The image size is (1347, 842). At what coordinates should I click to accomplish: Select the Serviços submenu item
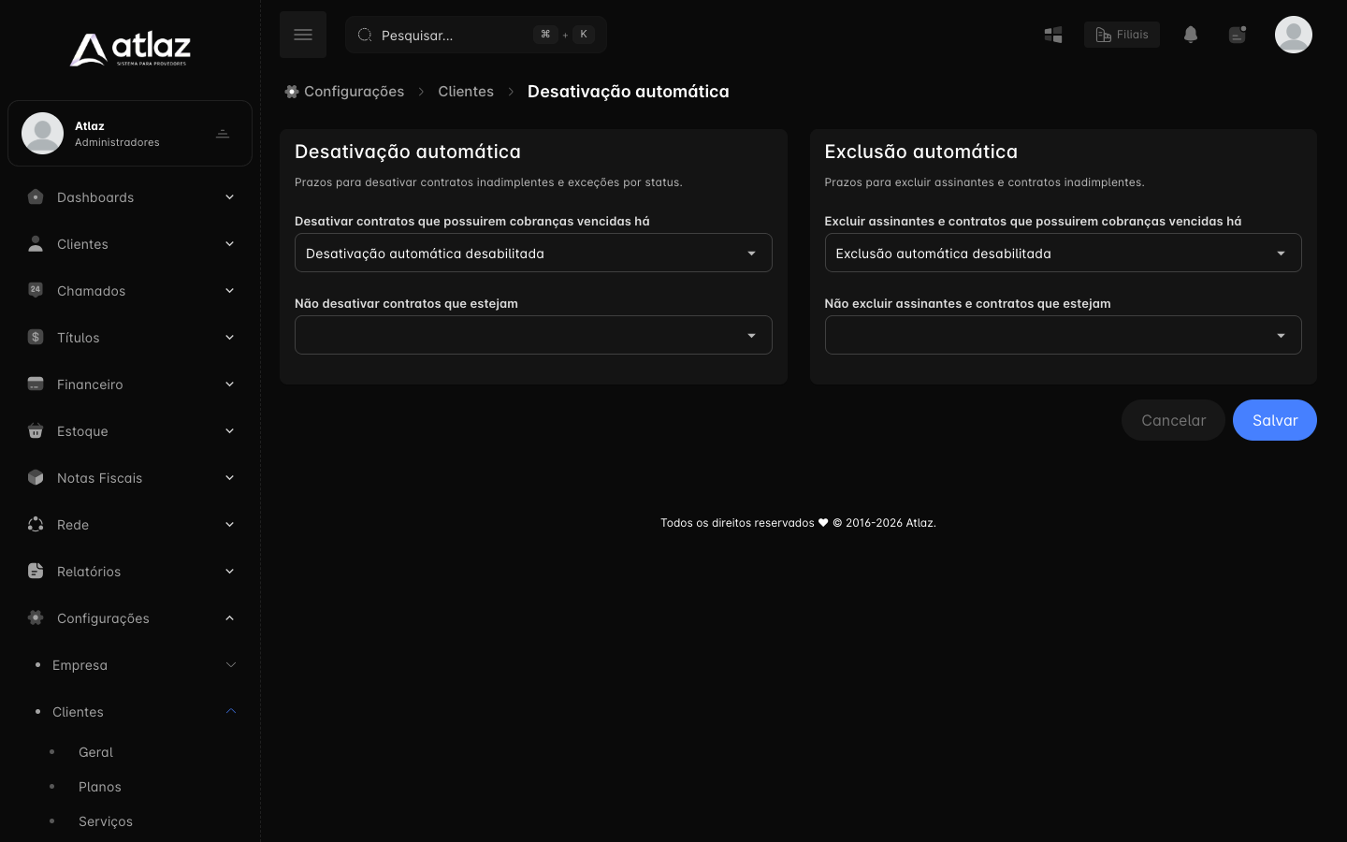(106, 821)
